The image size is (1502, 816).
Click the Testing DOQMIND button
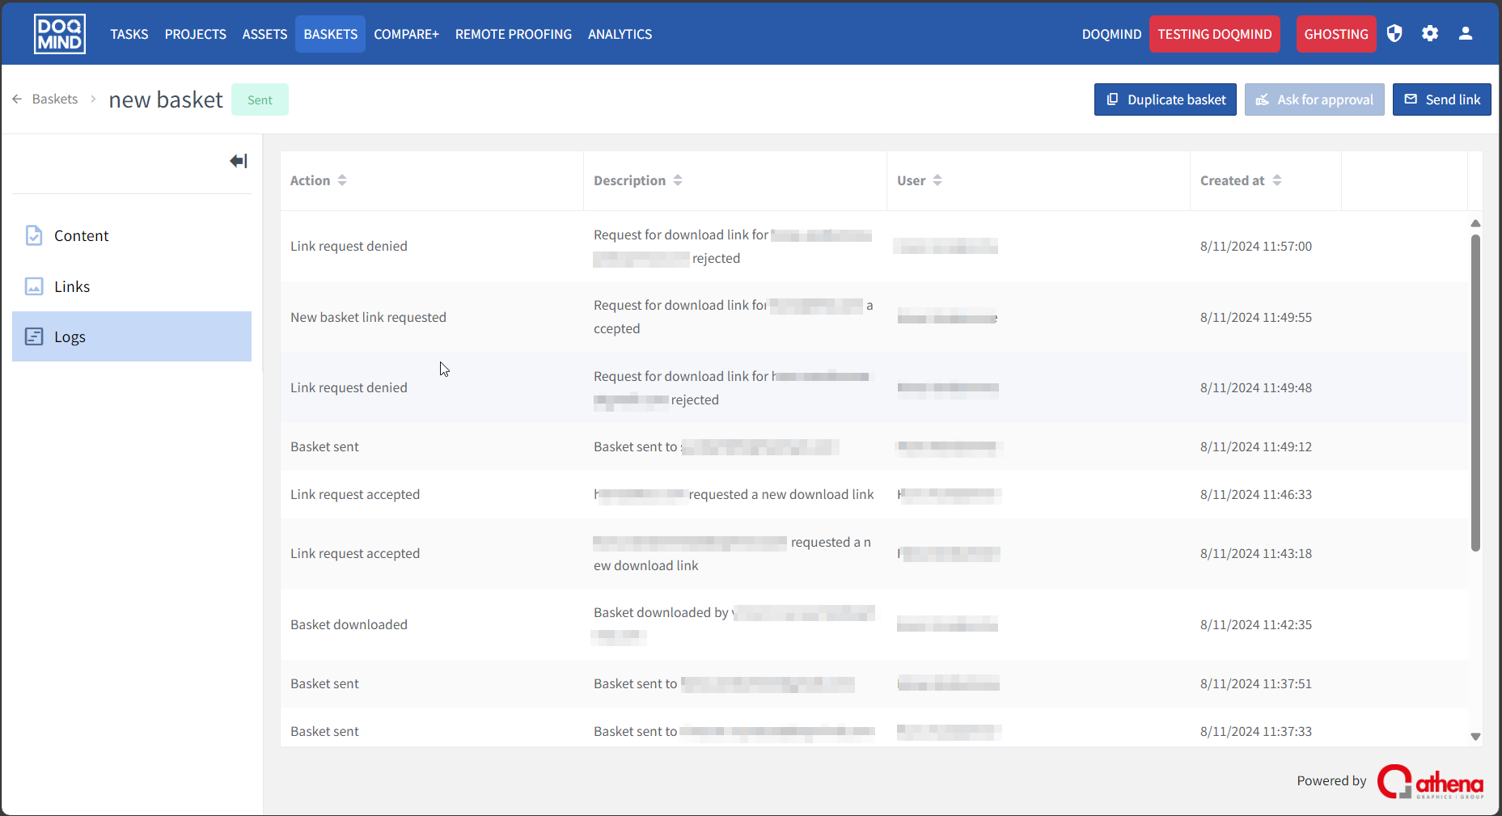(1214, 34)
